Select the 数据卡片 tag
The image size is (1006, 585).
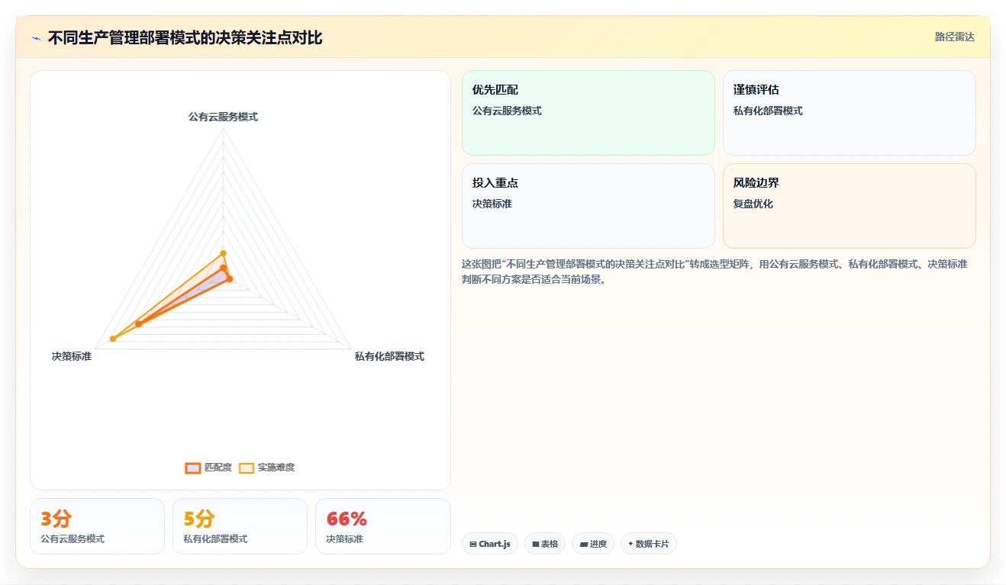pos(648,544)
